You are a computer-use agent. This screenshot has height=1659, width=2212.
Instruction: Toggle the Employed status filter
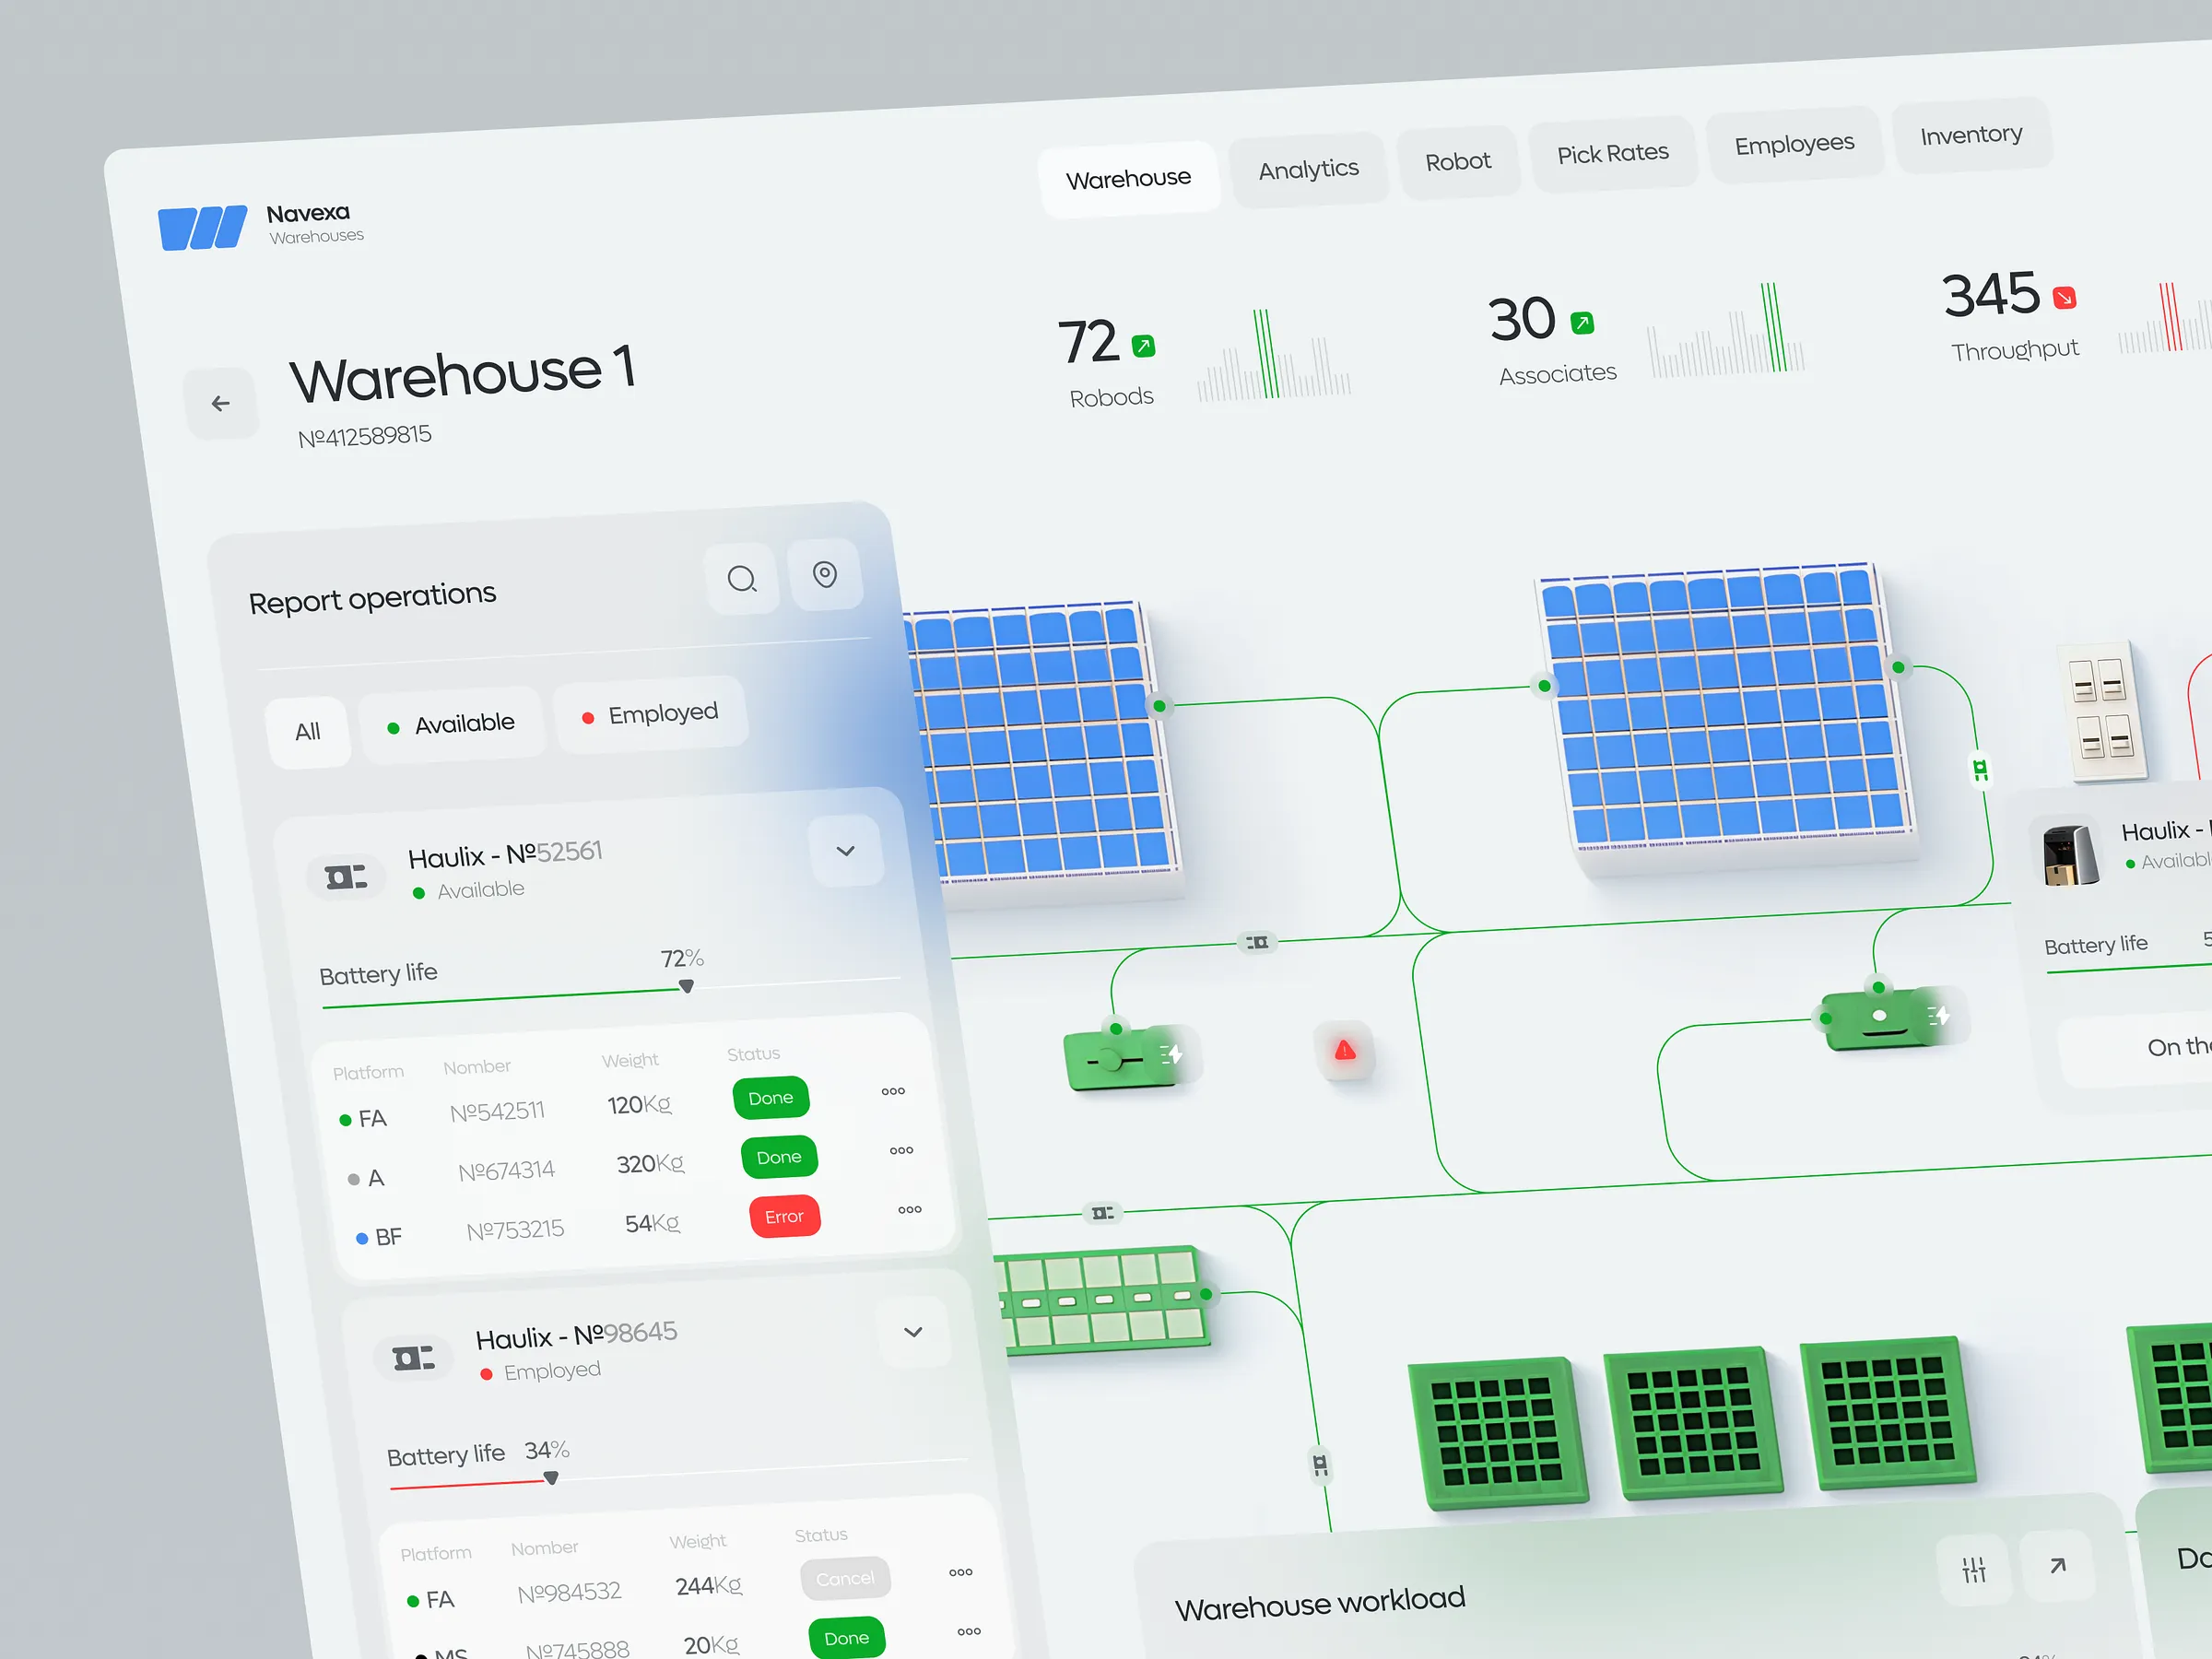(650, 714)
